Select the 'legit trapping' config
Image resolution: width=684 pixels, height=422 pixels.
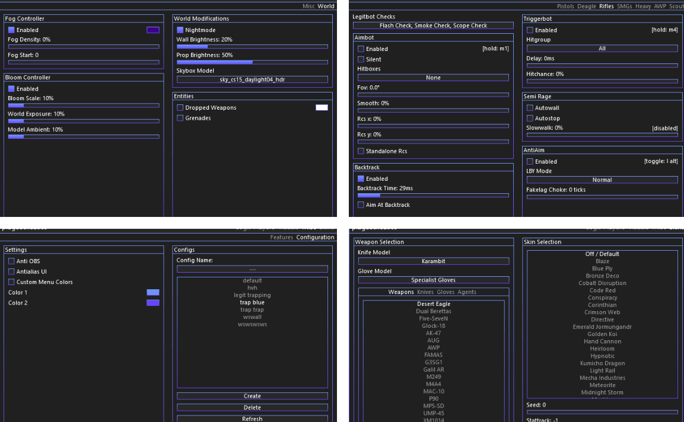(x=252, y=295)
